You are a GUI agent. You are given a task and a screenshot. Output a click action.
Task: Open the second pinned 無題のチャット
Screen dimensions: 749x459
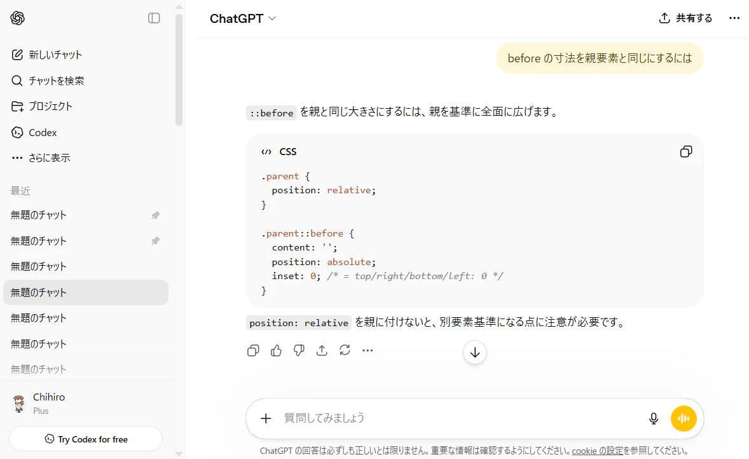(x=86, y=241)
